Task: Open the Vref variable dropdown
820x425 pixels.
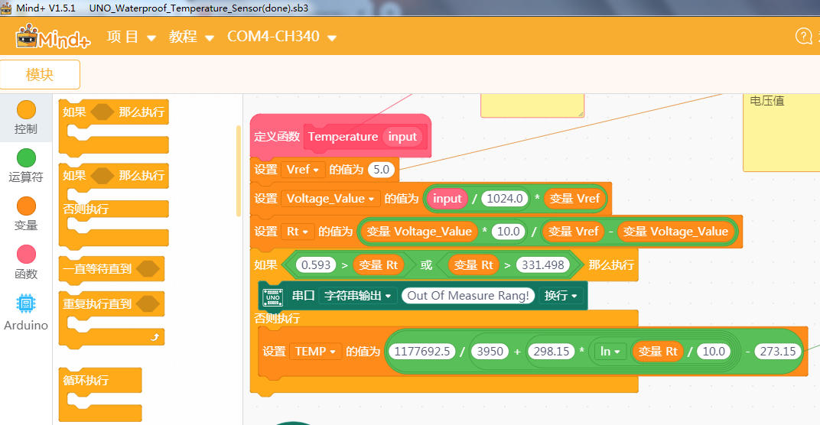Action: 302,169
